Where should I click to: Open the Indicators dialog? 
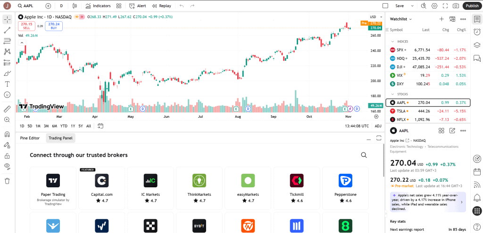[98, 6]
